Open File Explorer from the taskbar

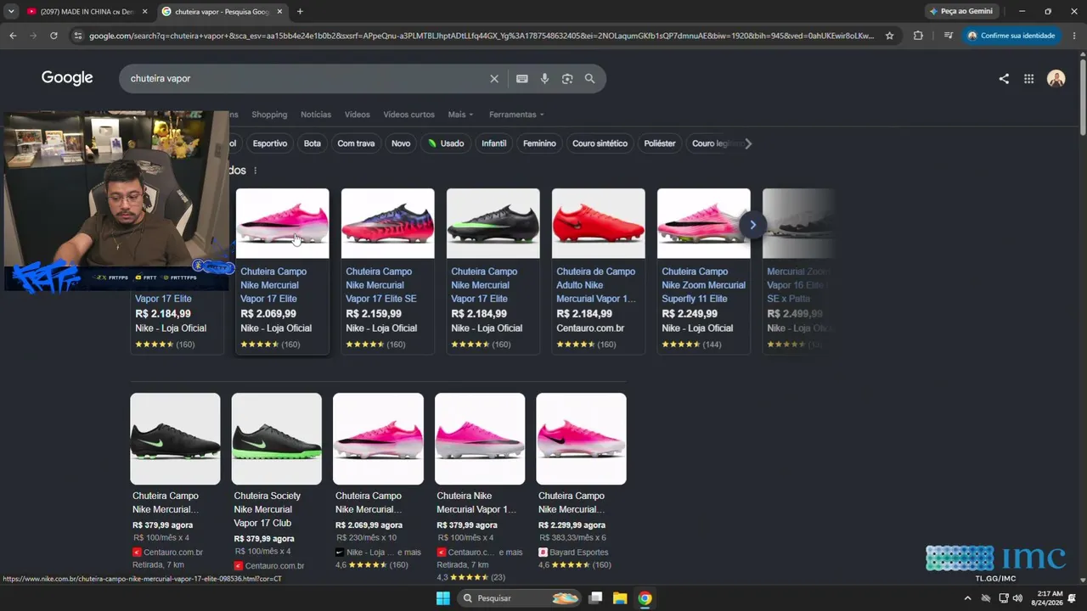(x=620, y=598)
